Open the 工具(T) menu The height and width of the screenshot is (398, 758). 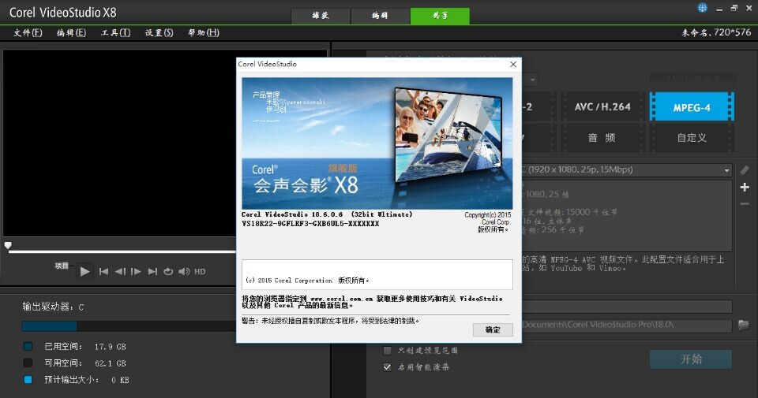115,32
